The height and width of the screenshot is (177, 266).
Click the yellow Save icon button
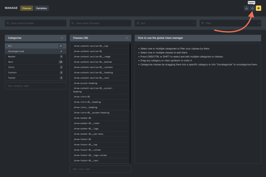coord(258,8)
